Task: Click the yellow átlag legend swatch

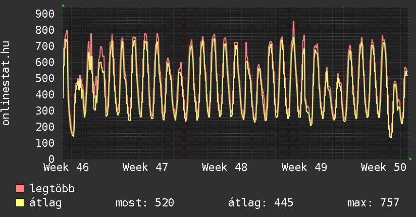Action: (x=20, y=203)
